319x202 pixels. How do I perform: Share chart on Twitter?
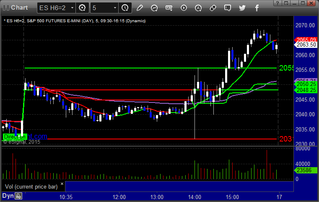pyautogui.click(x=242, y=8)
